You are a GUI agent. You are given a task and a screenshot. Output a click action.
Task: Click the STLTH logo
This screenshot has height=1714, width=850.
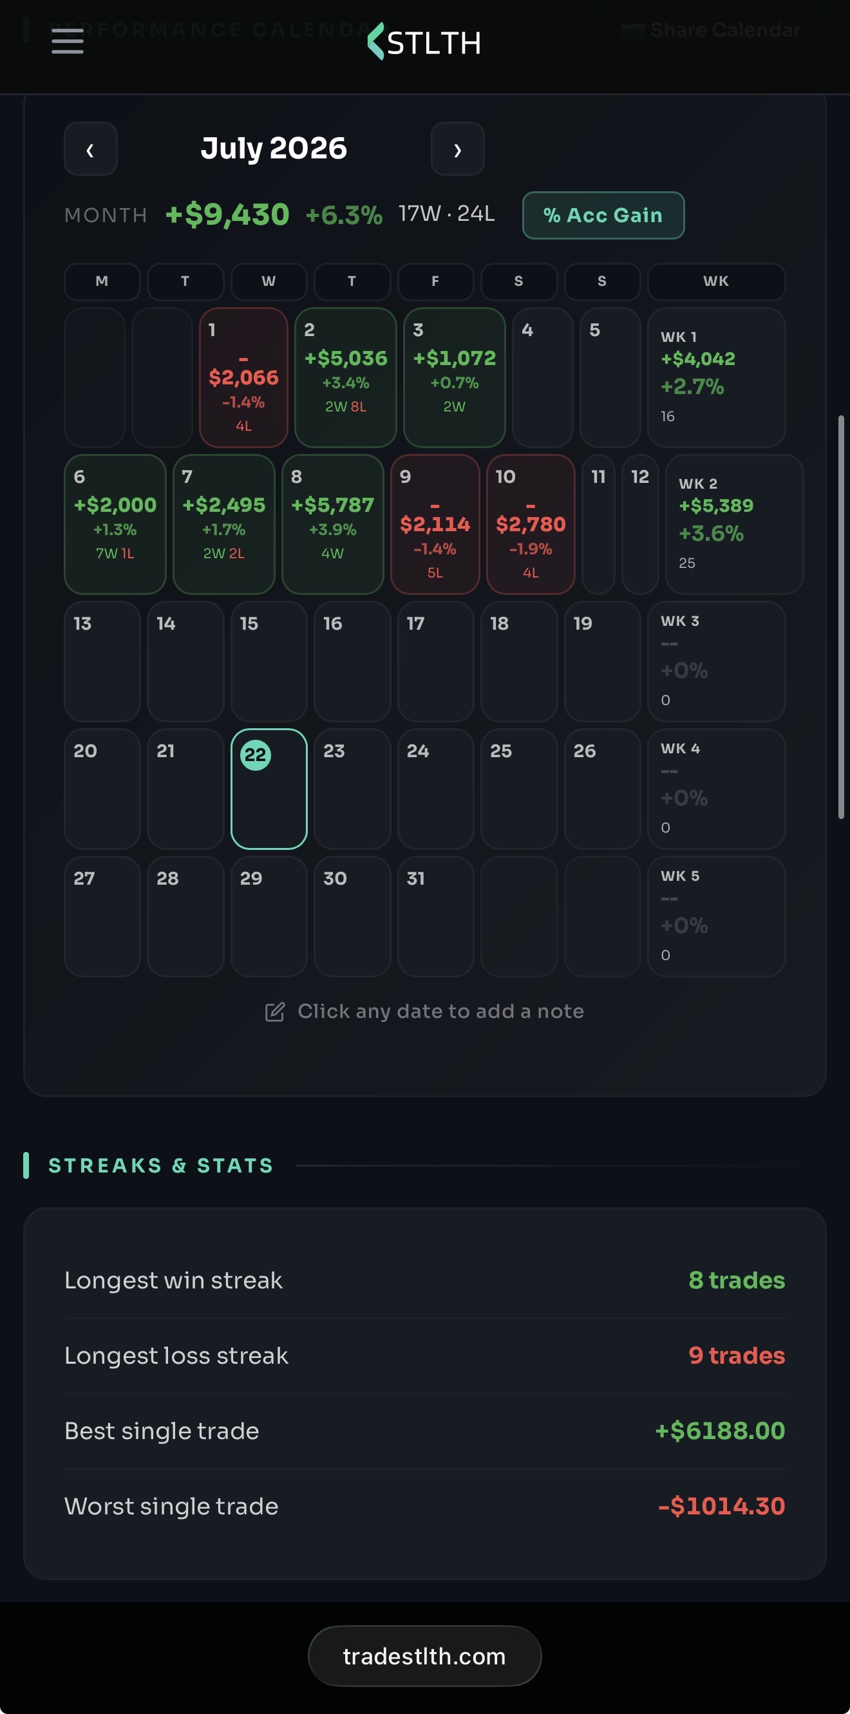point(424,41)
